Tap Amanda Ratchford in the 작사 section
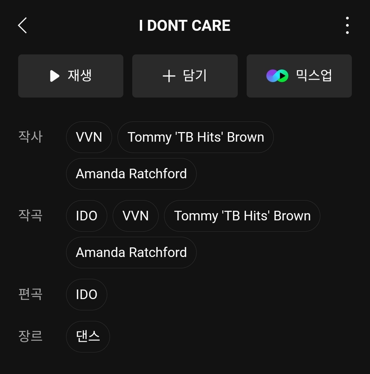Image resolution: width=370 pixels, height=374 pixels. click(x=131, y=174)
